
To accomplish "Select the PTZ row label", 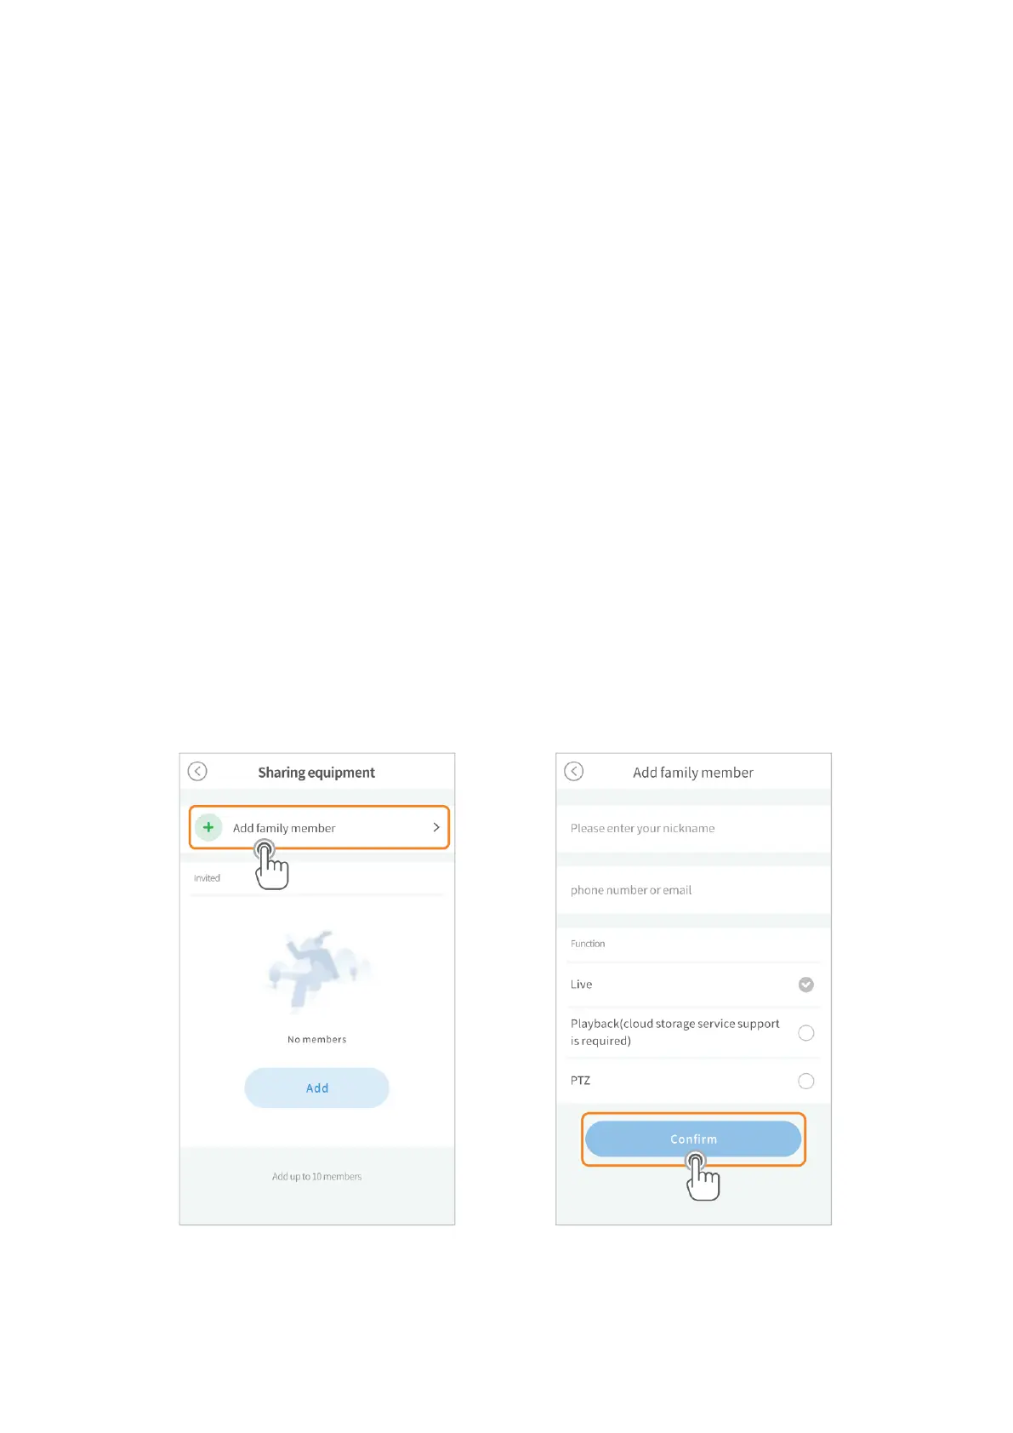I will [580, 1081].
